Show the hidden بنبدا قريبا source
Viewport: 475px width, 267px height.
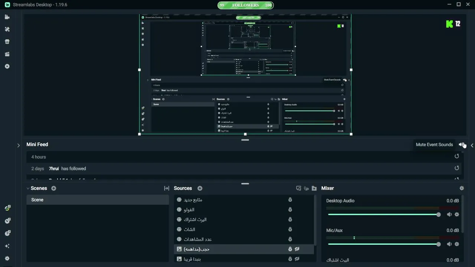(x=297, y=259)
